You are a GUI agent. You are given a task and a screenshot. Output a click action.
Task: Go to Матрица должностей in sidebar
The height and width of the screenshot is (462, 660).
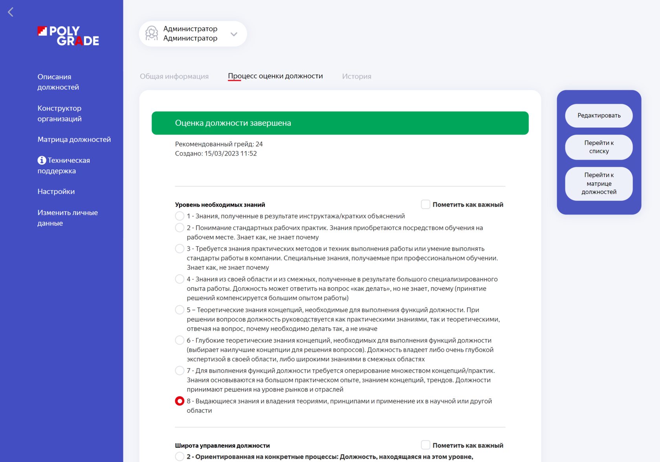pyautogui.click(x=74, y=139)
